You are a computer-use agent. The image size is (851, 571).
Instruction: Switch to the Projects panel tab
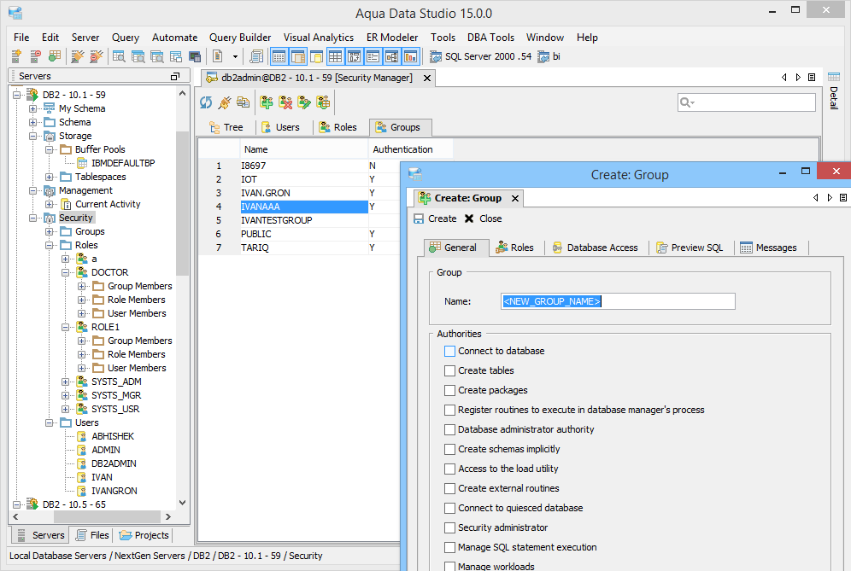pyautogui.click(x=144, y=535)
